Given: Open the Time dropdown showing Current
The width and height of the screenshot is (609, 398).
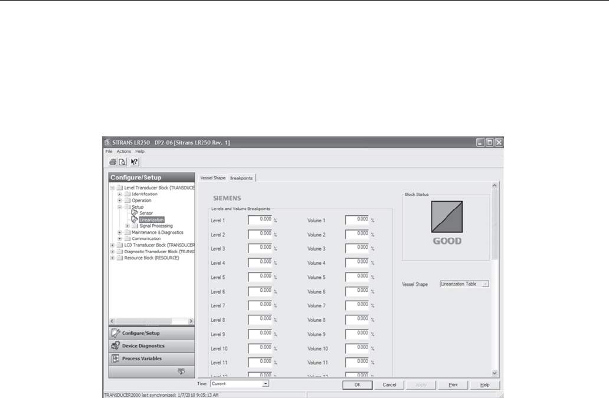Looking at the screenshot, I should 266,384.
